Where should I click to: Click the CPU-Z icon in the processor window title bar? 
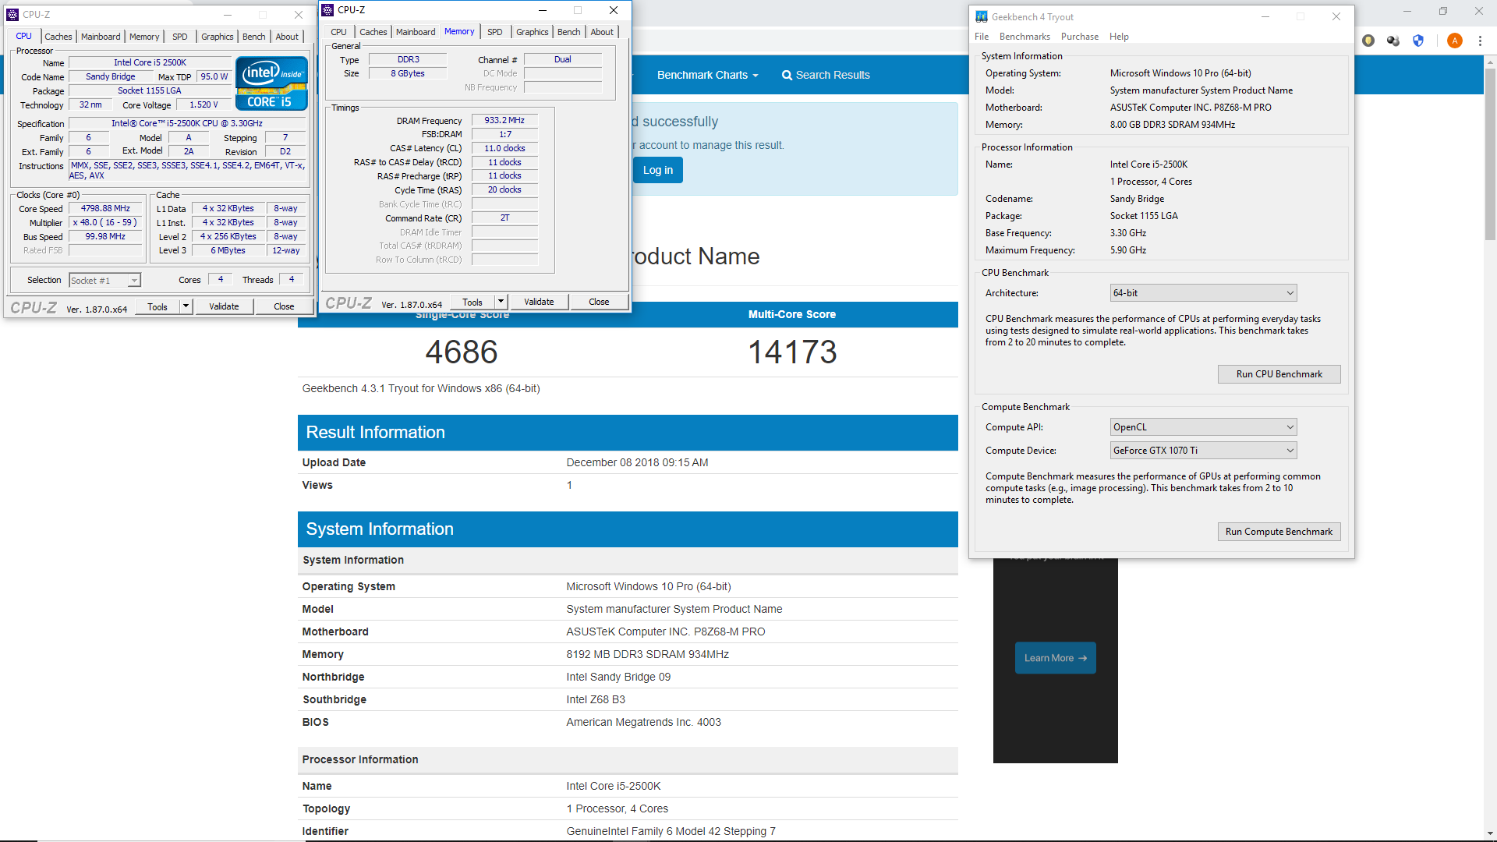[12, 15]
